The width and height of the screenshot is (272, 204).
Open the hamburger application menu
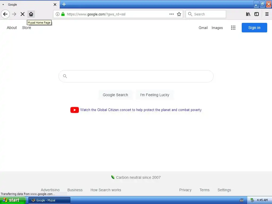click(x=267, y=14)
